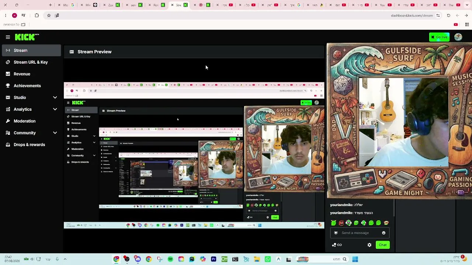Viewport: 472px width, 265px height.
Task: Click the Drops & rewards gift icon
Action: pyautogui.click(x=8, y=145)
